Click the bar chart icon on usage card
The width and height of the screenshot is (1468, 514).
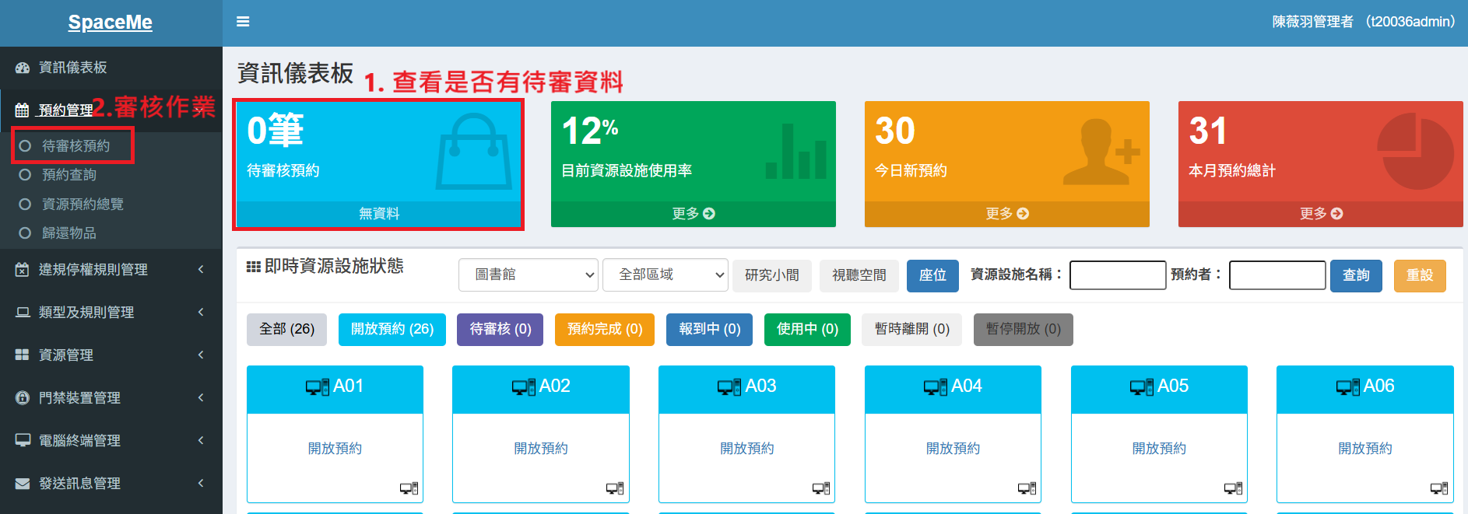pyautogui.click(x=795, y=152)
